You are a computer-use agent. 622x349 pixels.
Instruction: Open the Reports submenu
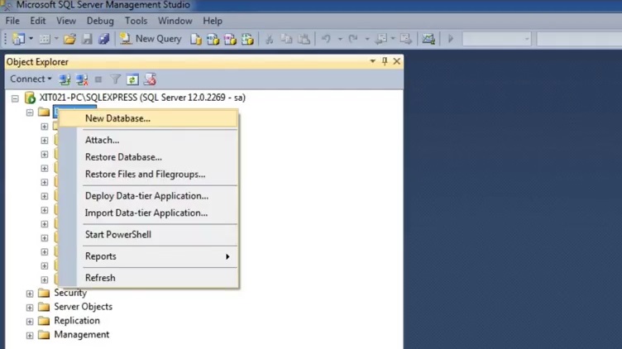coord(148,256)
